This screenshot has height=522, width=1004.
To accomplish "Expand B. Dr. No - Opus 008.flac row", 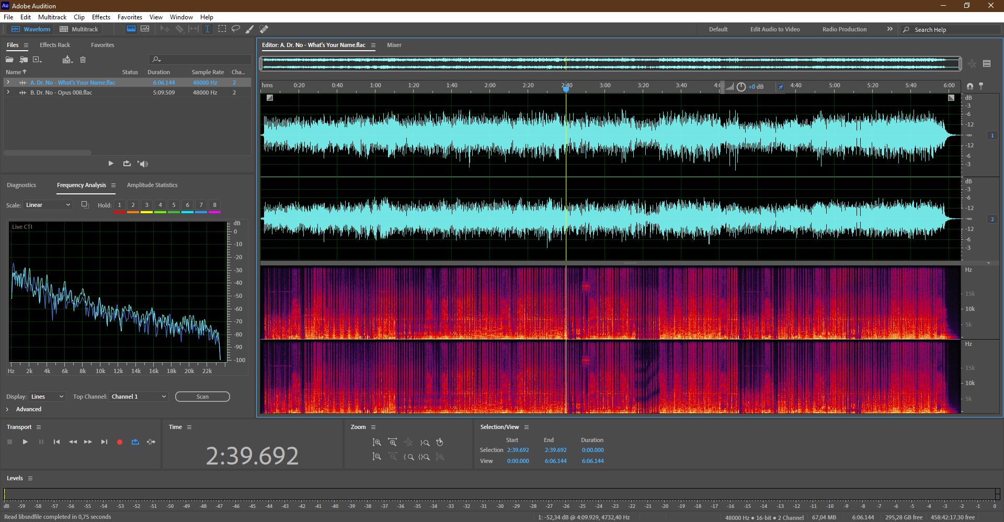I will (8, 92).
